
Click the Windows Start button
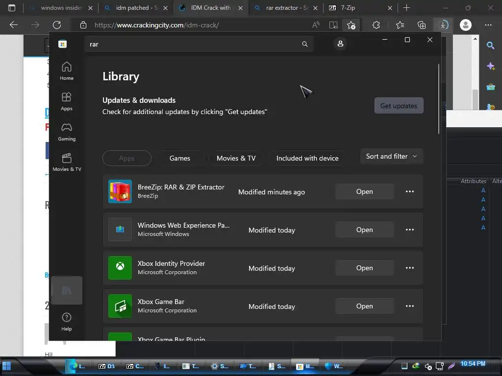[6, 366]
